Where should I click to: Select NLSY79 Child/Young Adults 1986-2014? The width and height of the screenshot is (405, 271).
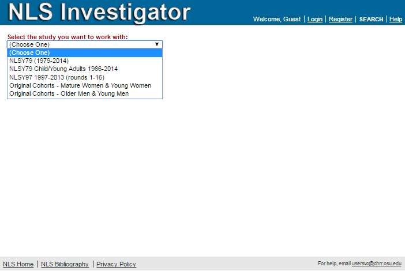point(85,69)
